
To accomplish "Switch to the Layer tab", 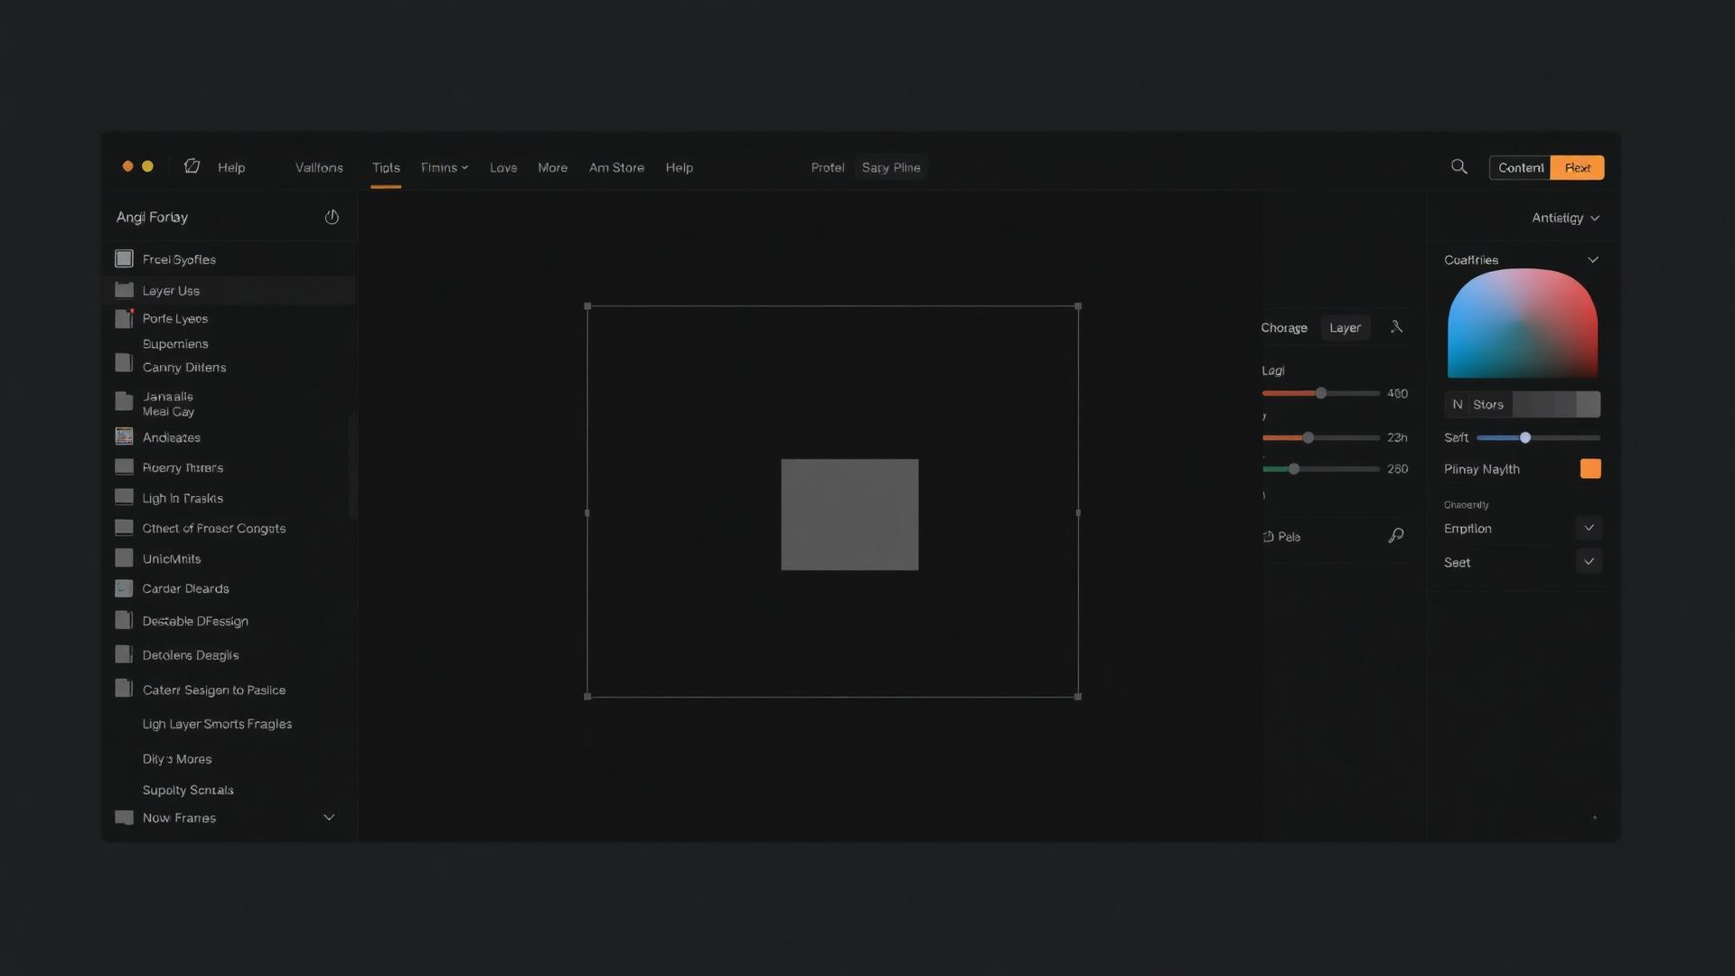I will tap(1345, 327).
